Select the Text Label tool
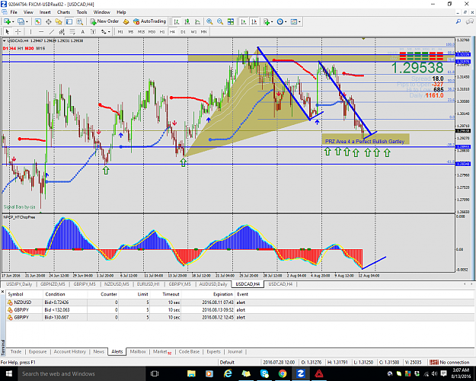This screenshot has width=476, height=381. coord(93,31)
